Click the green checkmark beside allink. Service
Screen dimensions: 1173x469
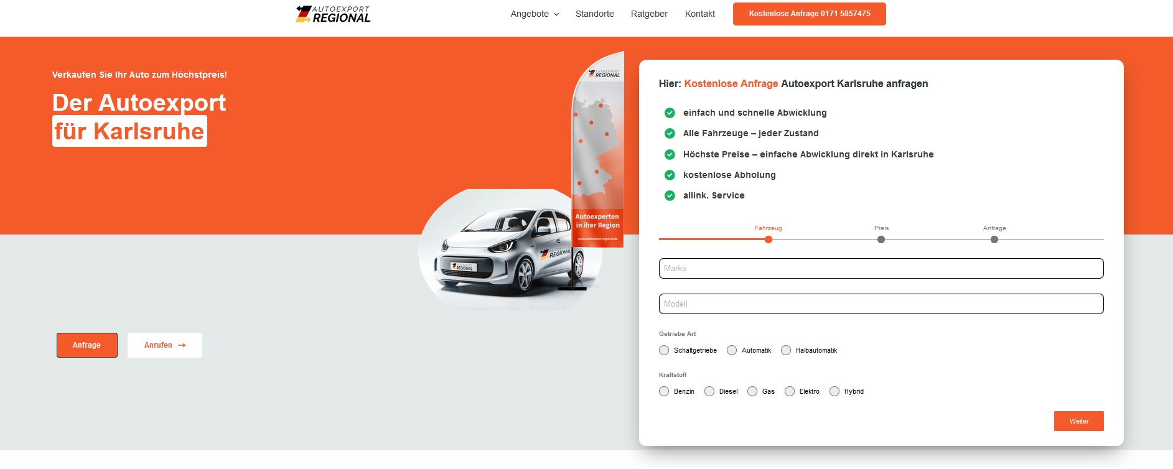click(x=670, y=195)
